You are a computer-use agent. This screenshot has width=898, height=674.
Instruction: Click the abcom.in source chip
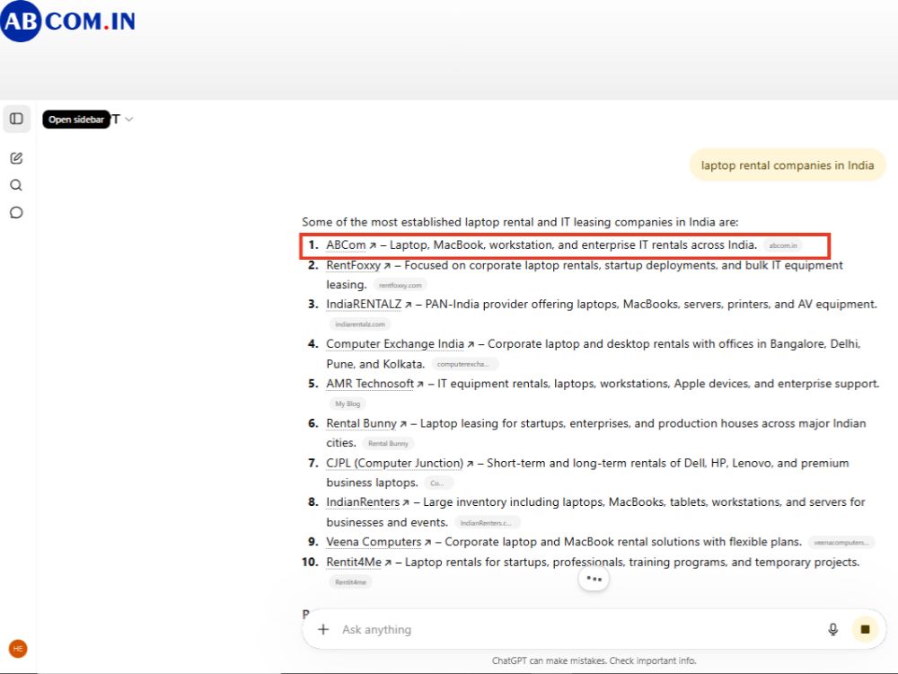[783, 245]
